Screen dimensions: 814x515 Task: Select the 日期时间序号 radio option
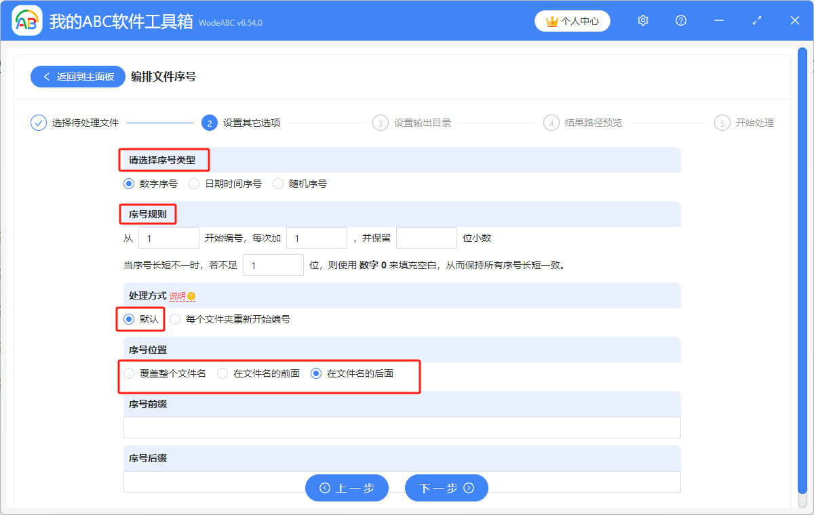click(x=194, y=184)
